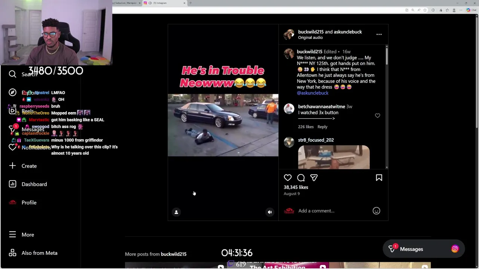479x269 pixels.
Task: Open the More hamburger menu
Action: [22, 235]
